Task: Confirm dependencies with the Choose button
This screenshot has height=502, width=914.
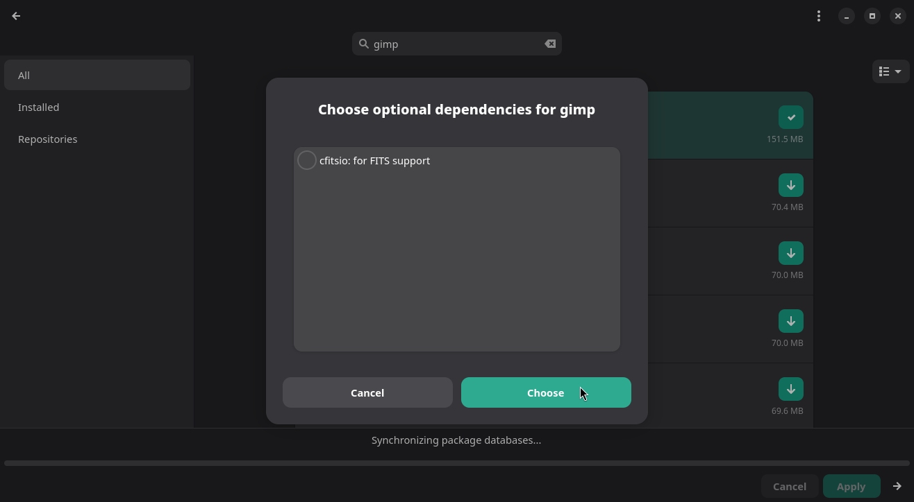Action: (x=546, y=392)
